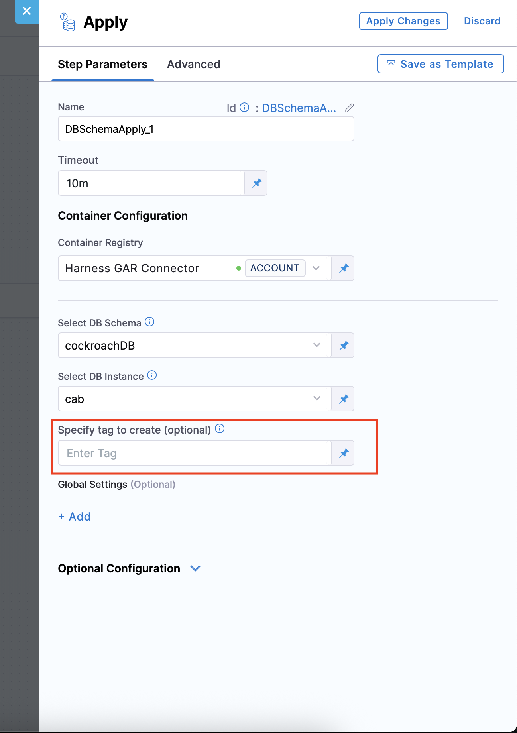Show info tooltip for Select DB Schema
Viewport: 517px width, 733px height.
149,322
